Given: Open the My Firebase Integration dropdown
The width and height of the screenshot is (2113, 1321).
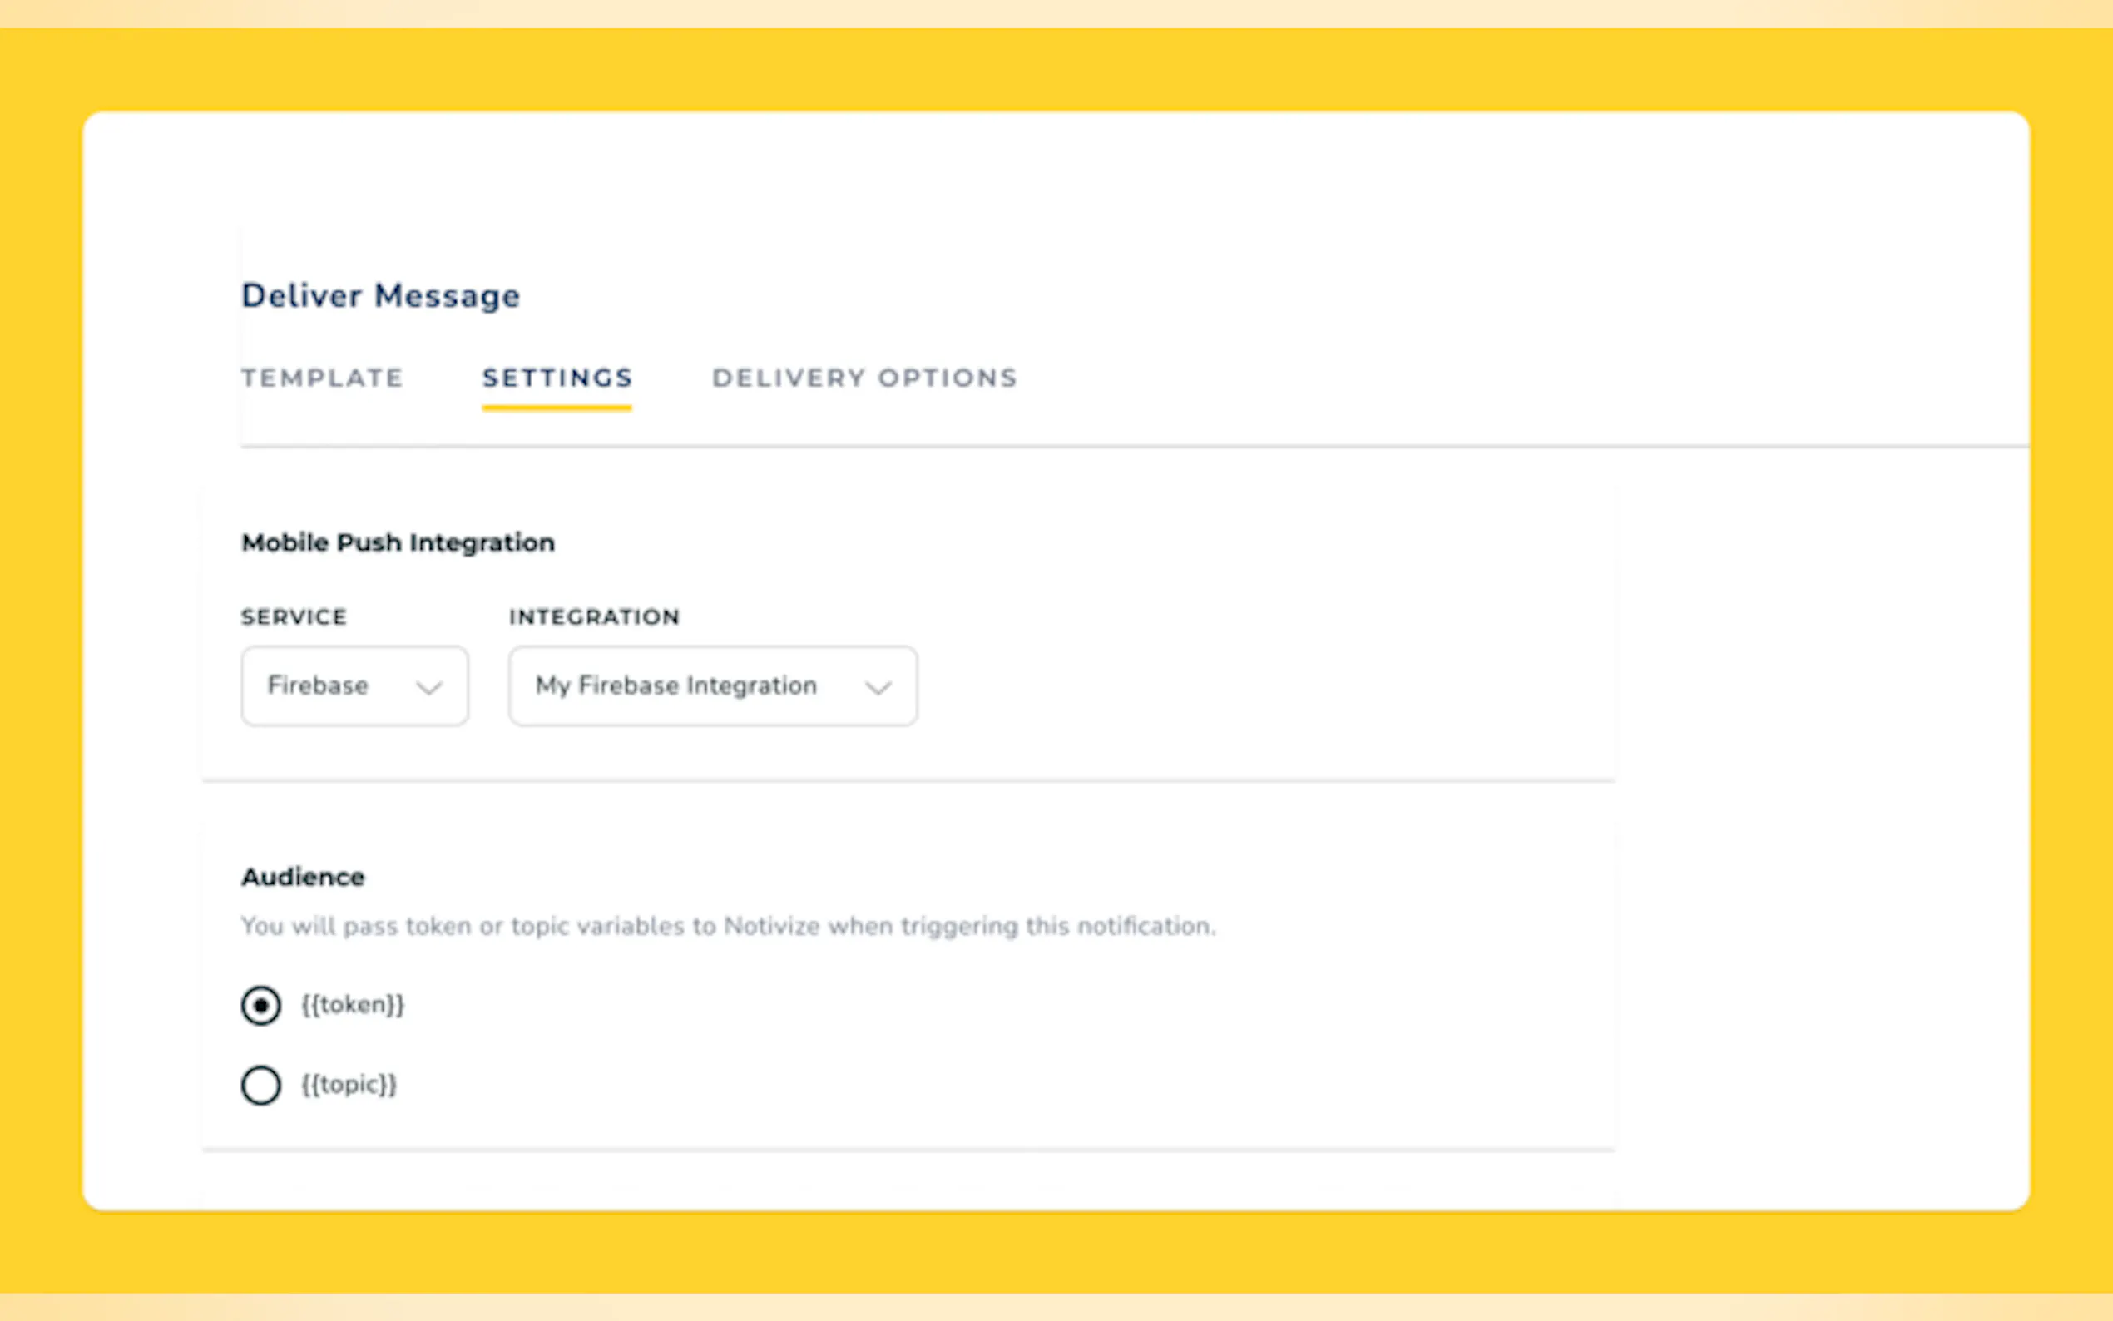Looking at the screenshot, I should 712,685.
